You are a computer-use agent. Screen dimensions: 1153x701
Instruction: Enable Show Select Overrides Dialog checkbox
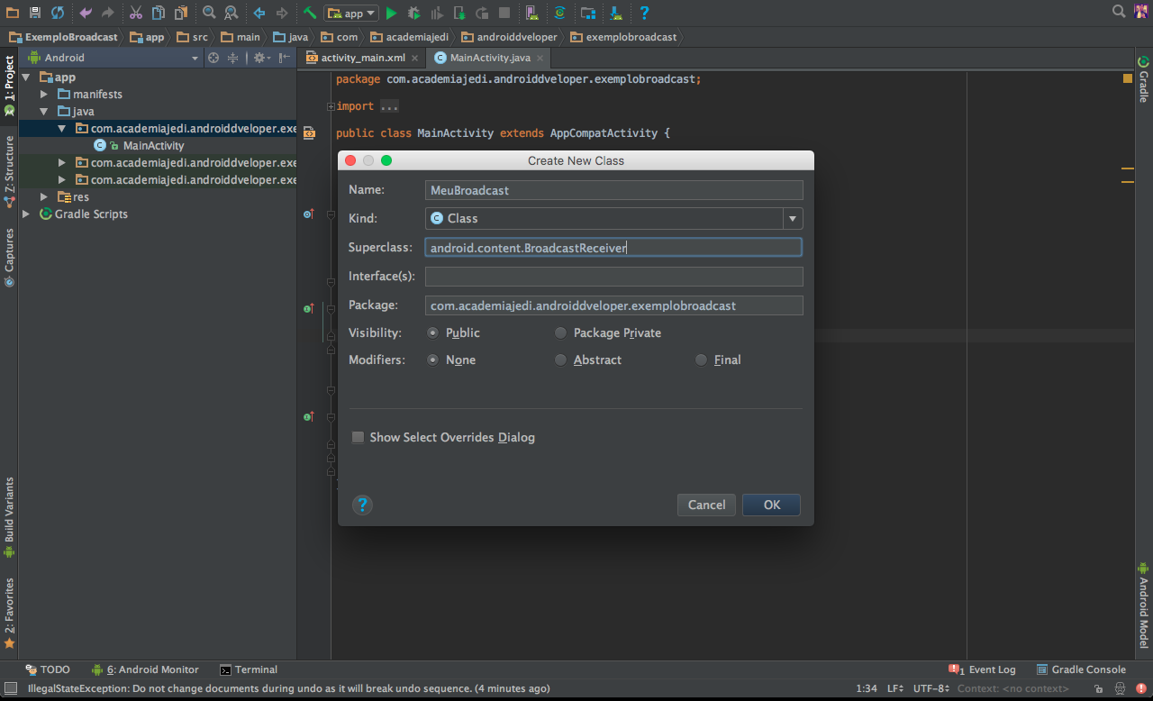[359, 437]
